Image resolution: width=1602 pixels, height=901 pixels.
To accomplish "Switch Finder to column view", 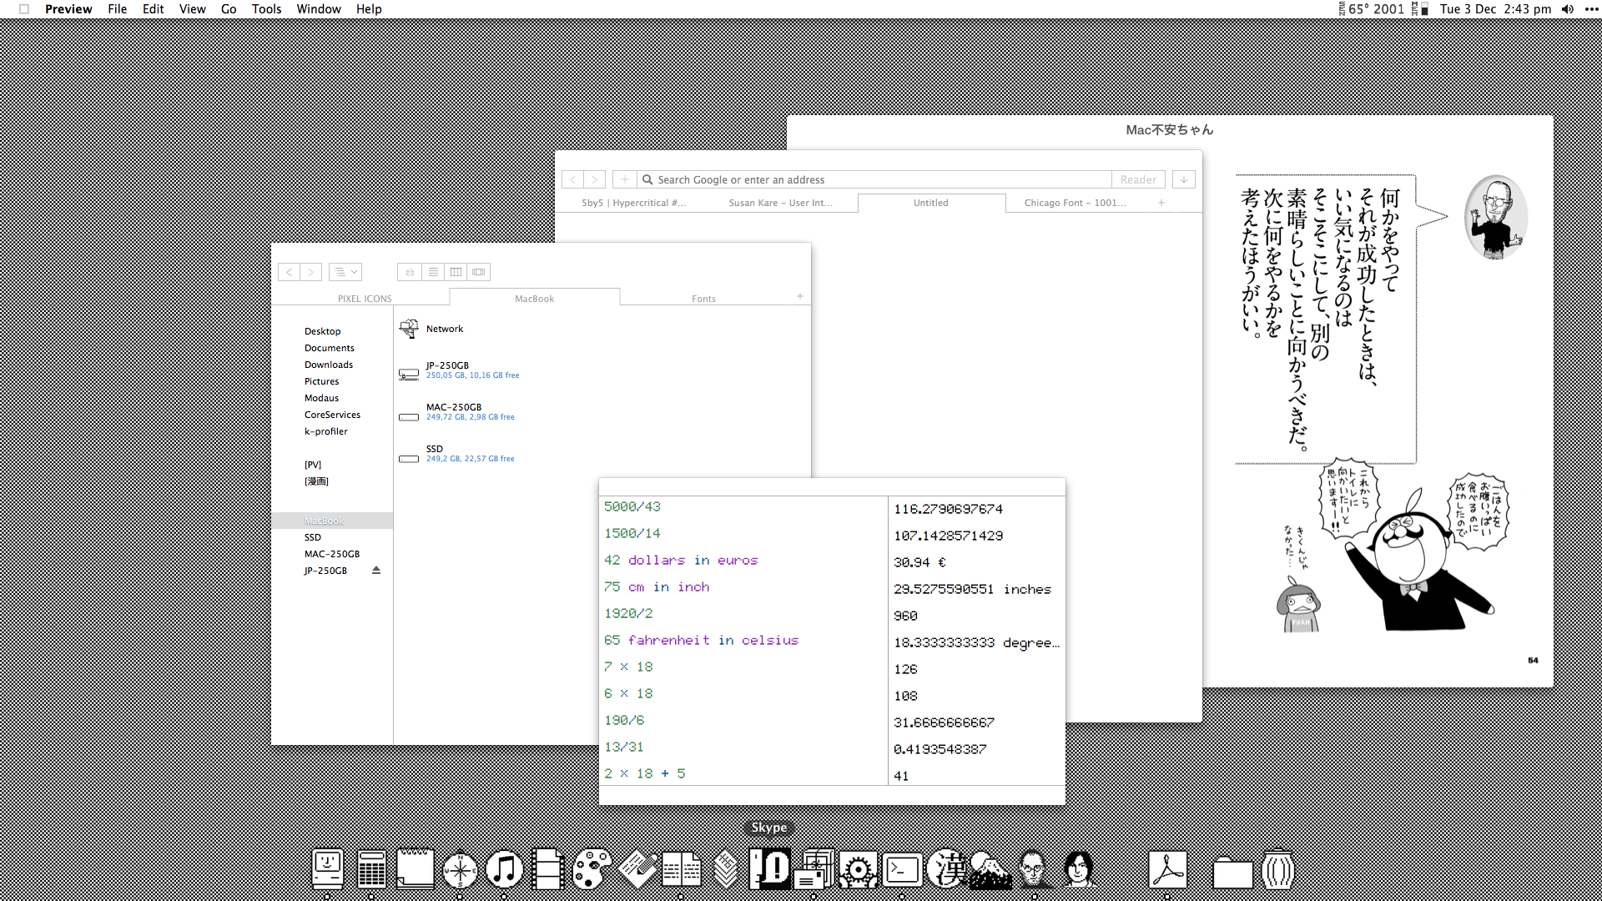I will 456,272.
